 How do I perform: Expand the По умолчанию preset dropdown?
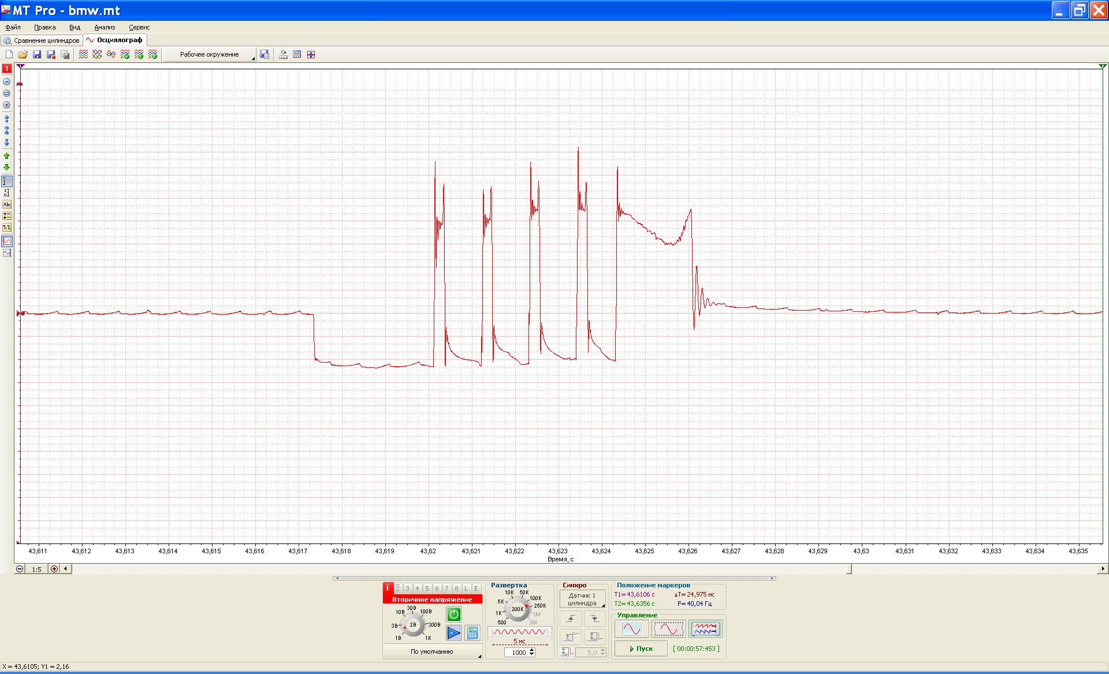(x=432, y=652)
